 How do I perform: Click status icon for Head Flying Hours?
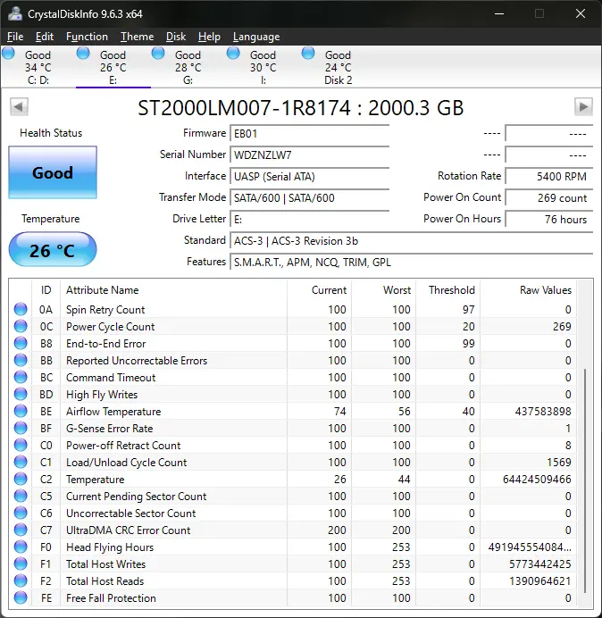21,547
